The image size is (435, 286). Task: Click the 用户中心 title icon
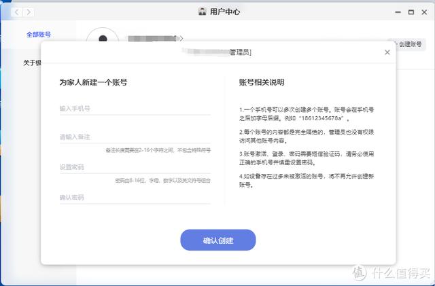pos(203,12)
